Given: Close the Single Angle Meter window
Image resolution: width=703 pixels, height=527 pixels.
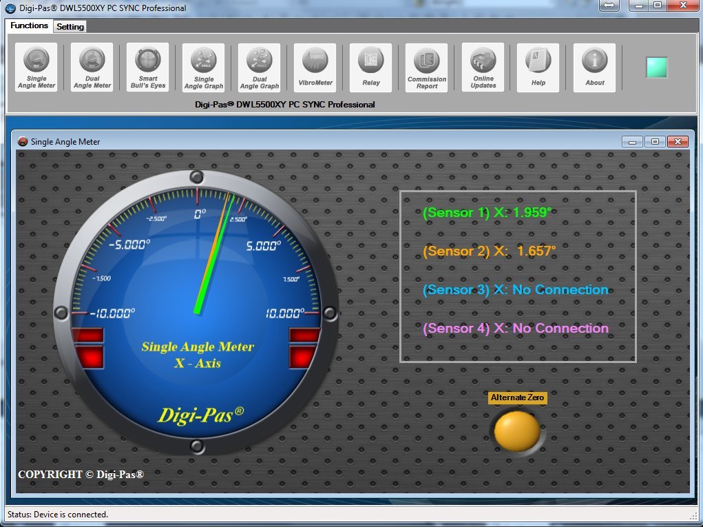Looking at the screenshot, I should click(x=678, y=142).
